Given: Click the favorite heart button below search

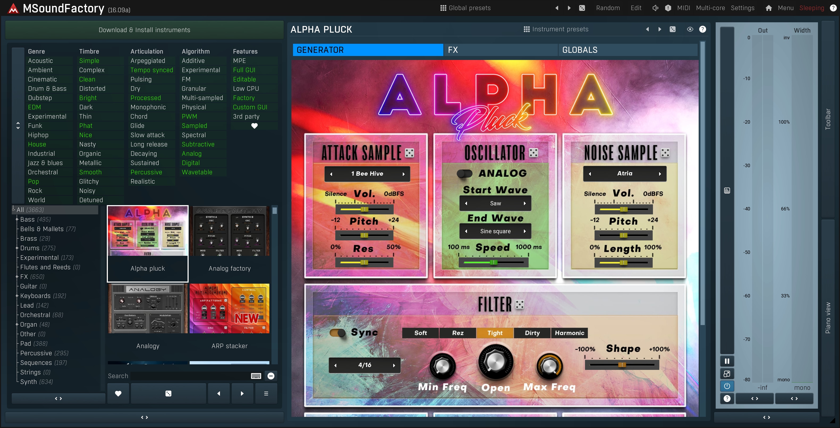Looking at the screenshot, I should [x=118, y=394].
